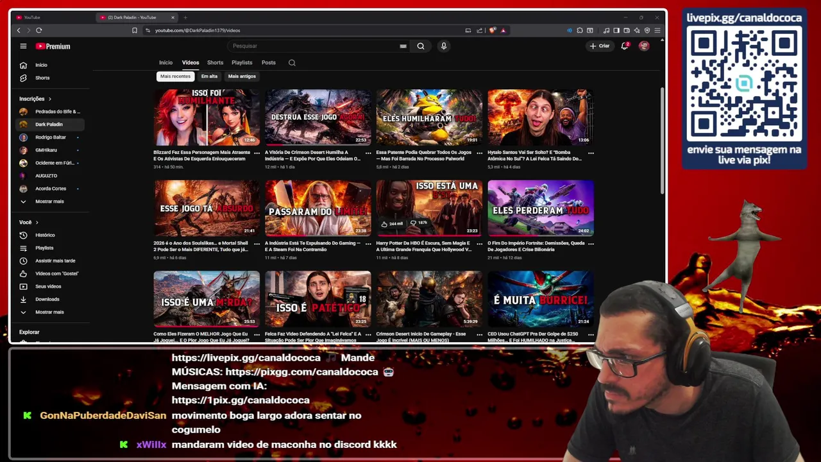Select the Mais recentes sort chip
Image resolution: width=821 pixels, height=462 pixels.
pos(175,76)
